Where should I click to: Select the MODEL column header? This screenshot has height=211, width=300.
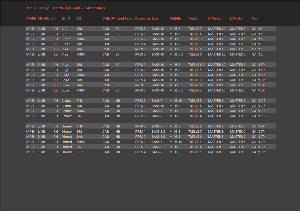tap(44, 18)
